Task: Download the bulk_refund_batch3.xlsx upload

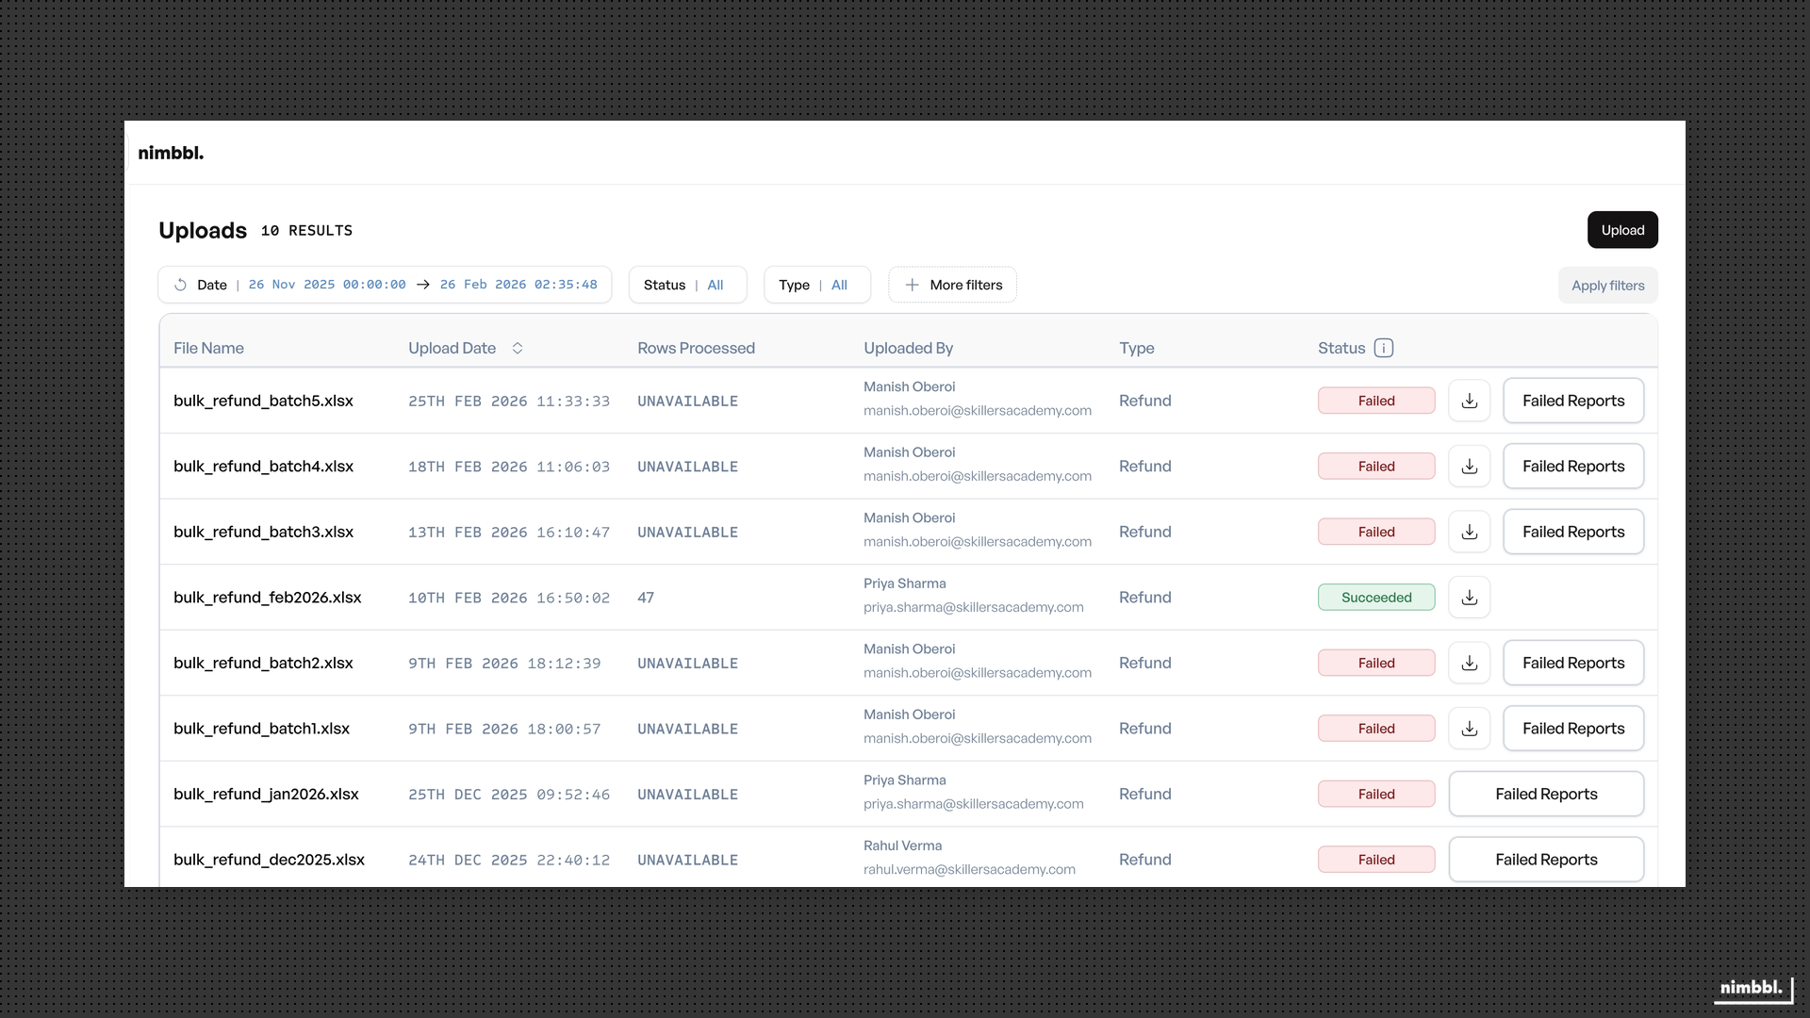Action: click(x=1469, y=532)
